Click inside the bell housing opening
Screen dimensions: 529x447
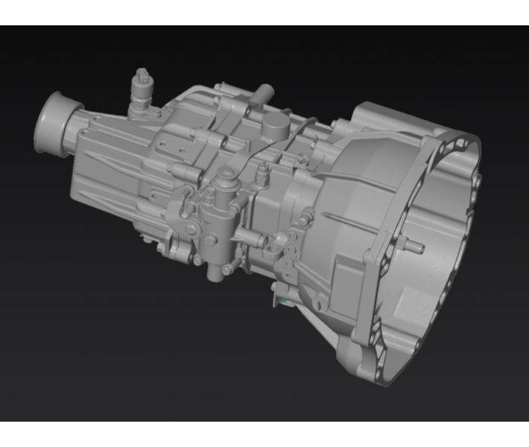(x=440, y=223)
